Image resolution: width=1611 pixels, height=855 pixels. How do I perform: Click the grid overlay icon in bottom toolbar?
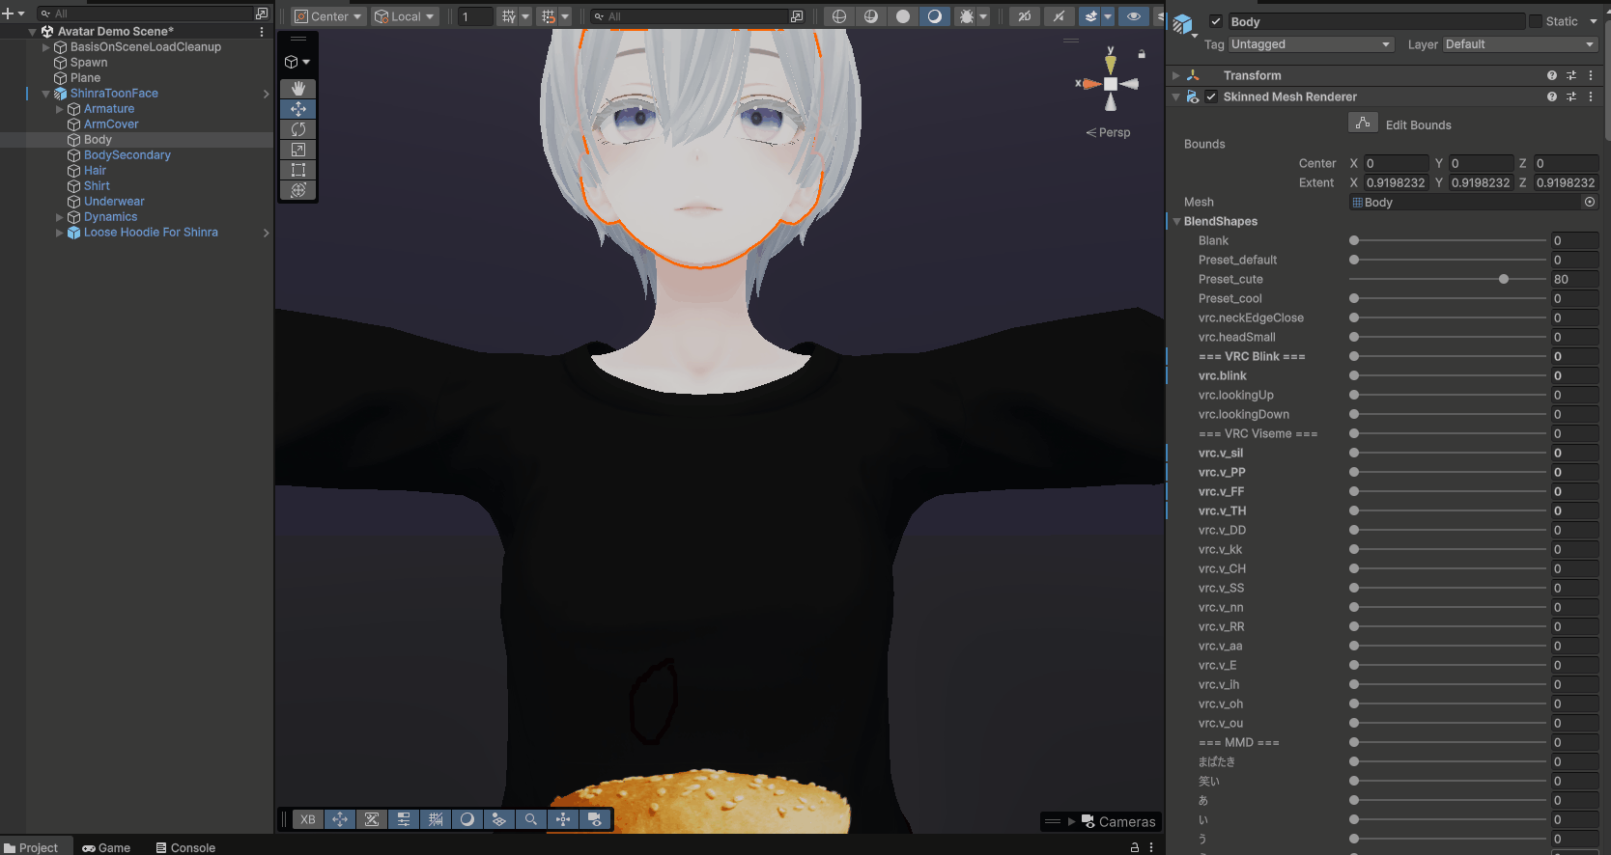(x=436, y=819)
